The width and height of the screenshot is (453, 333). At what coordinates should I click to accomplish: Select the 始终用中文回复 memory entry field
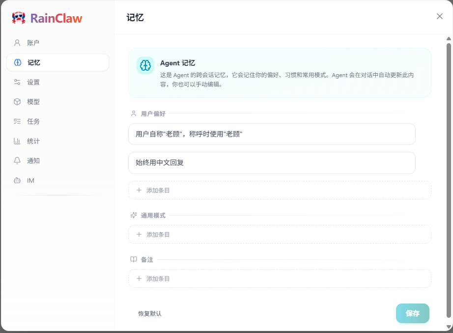[x=272, y=163]
